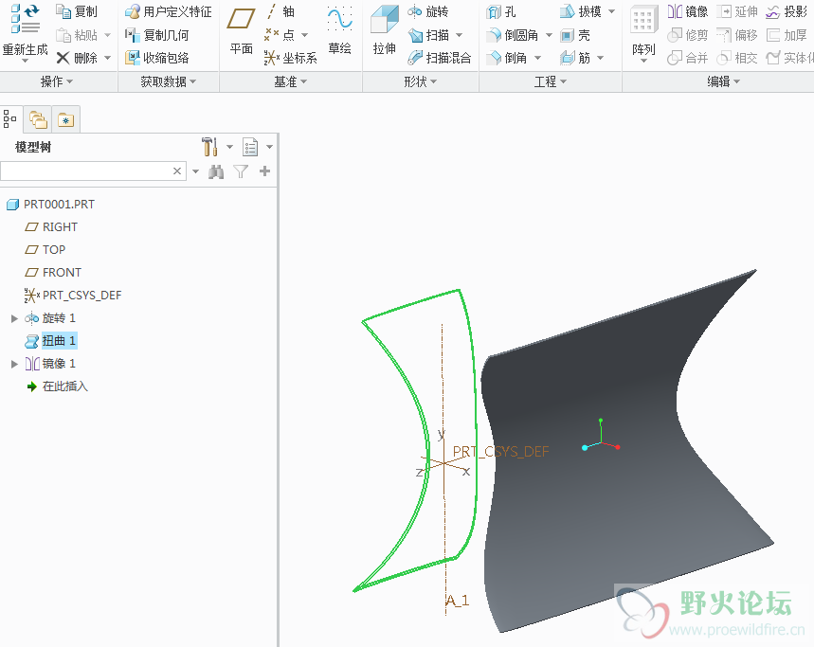Image resolution: width=814 pixels, height=647 pixels.
Task: Select the 偏移 offset tool
Action: [x=737, y=35]
